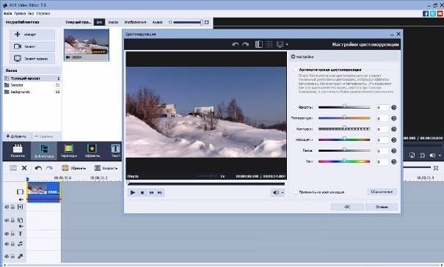Viewport: 444px width, 267px height.
Task: Toggle the grid preview icon in dialog toolbar
Action: [269, 44]
